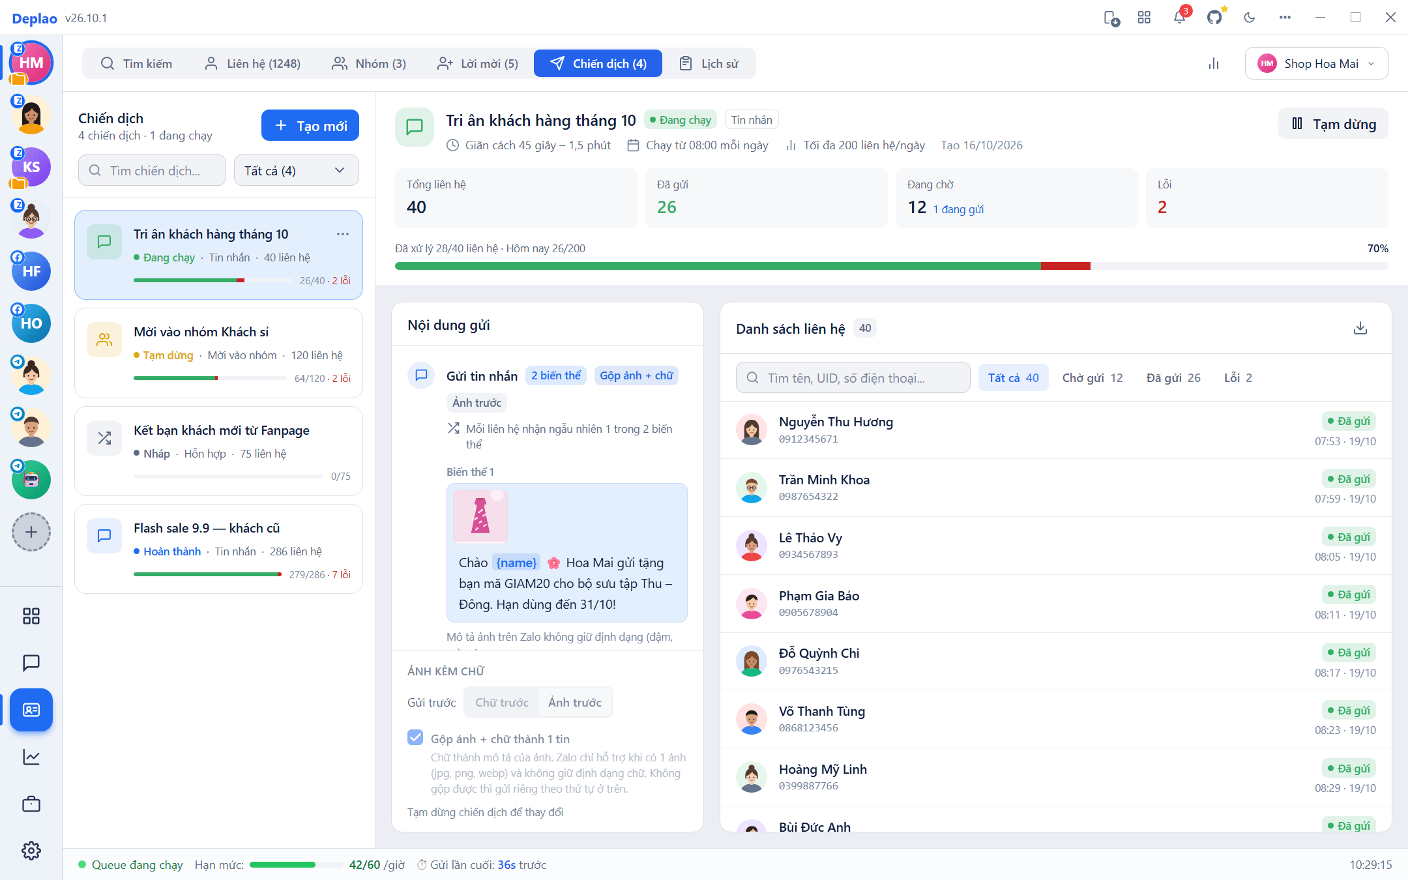The image size is (1408, 880).
Task: Select the Chữ trước send order option
Action: tap(501, 702)
